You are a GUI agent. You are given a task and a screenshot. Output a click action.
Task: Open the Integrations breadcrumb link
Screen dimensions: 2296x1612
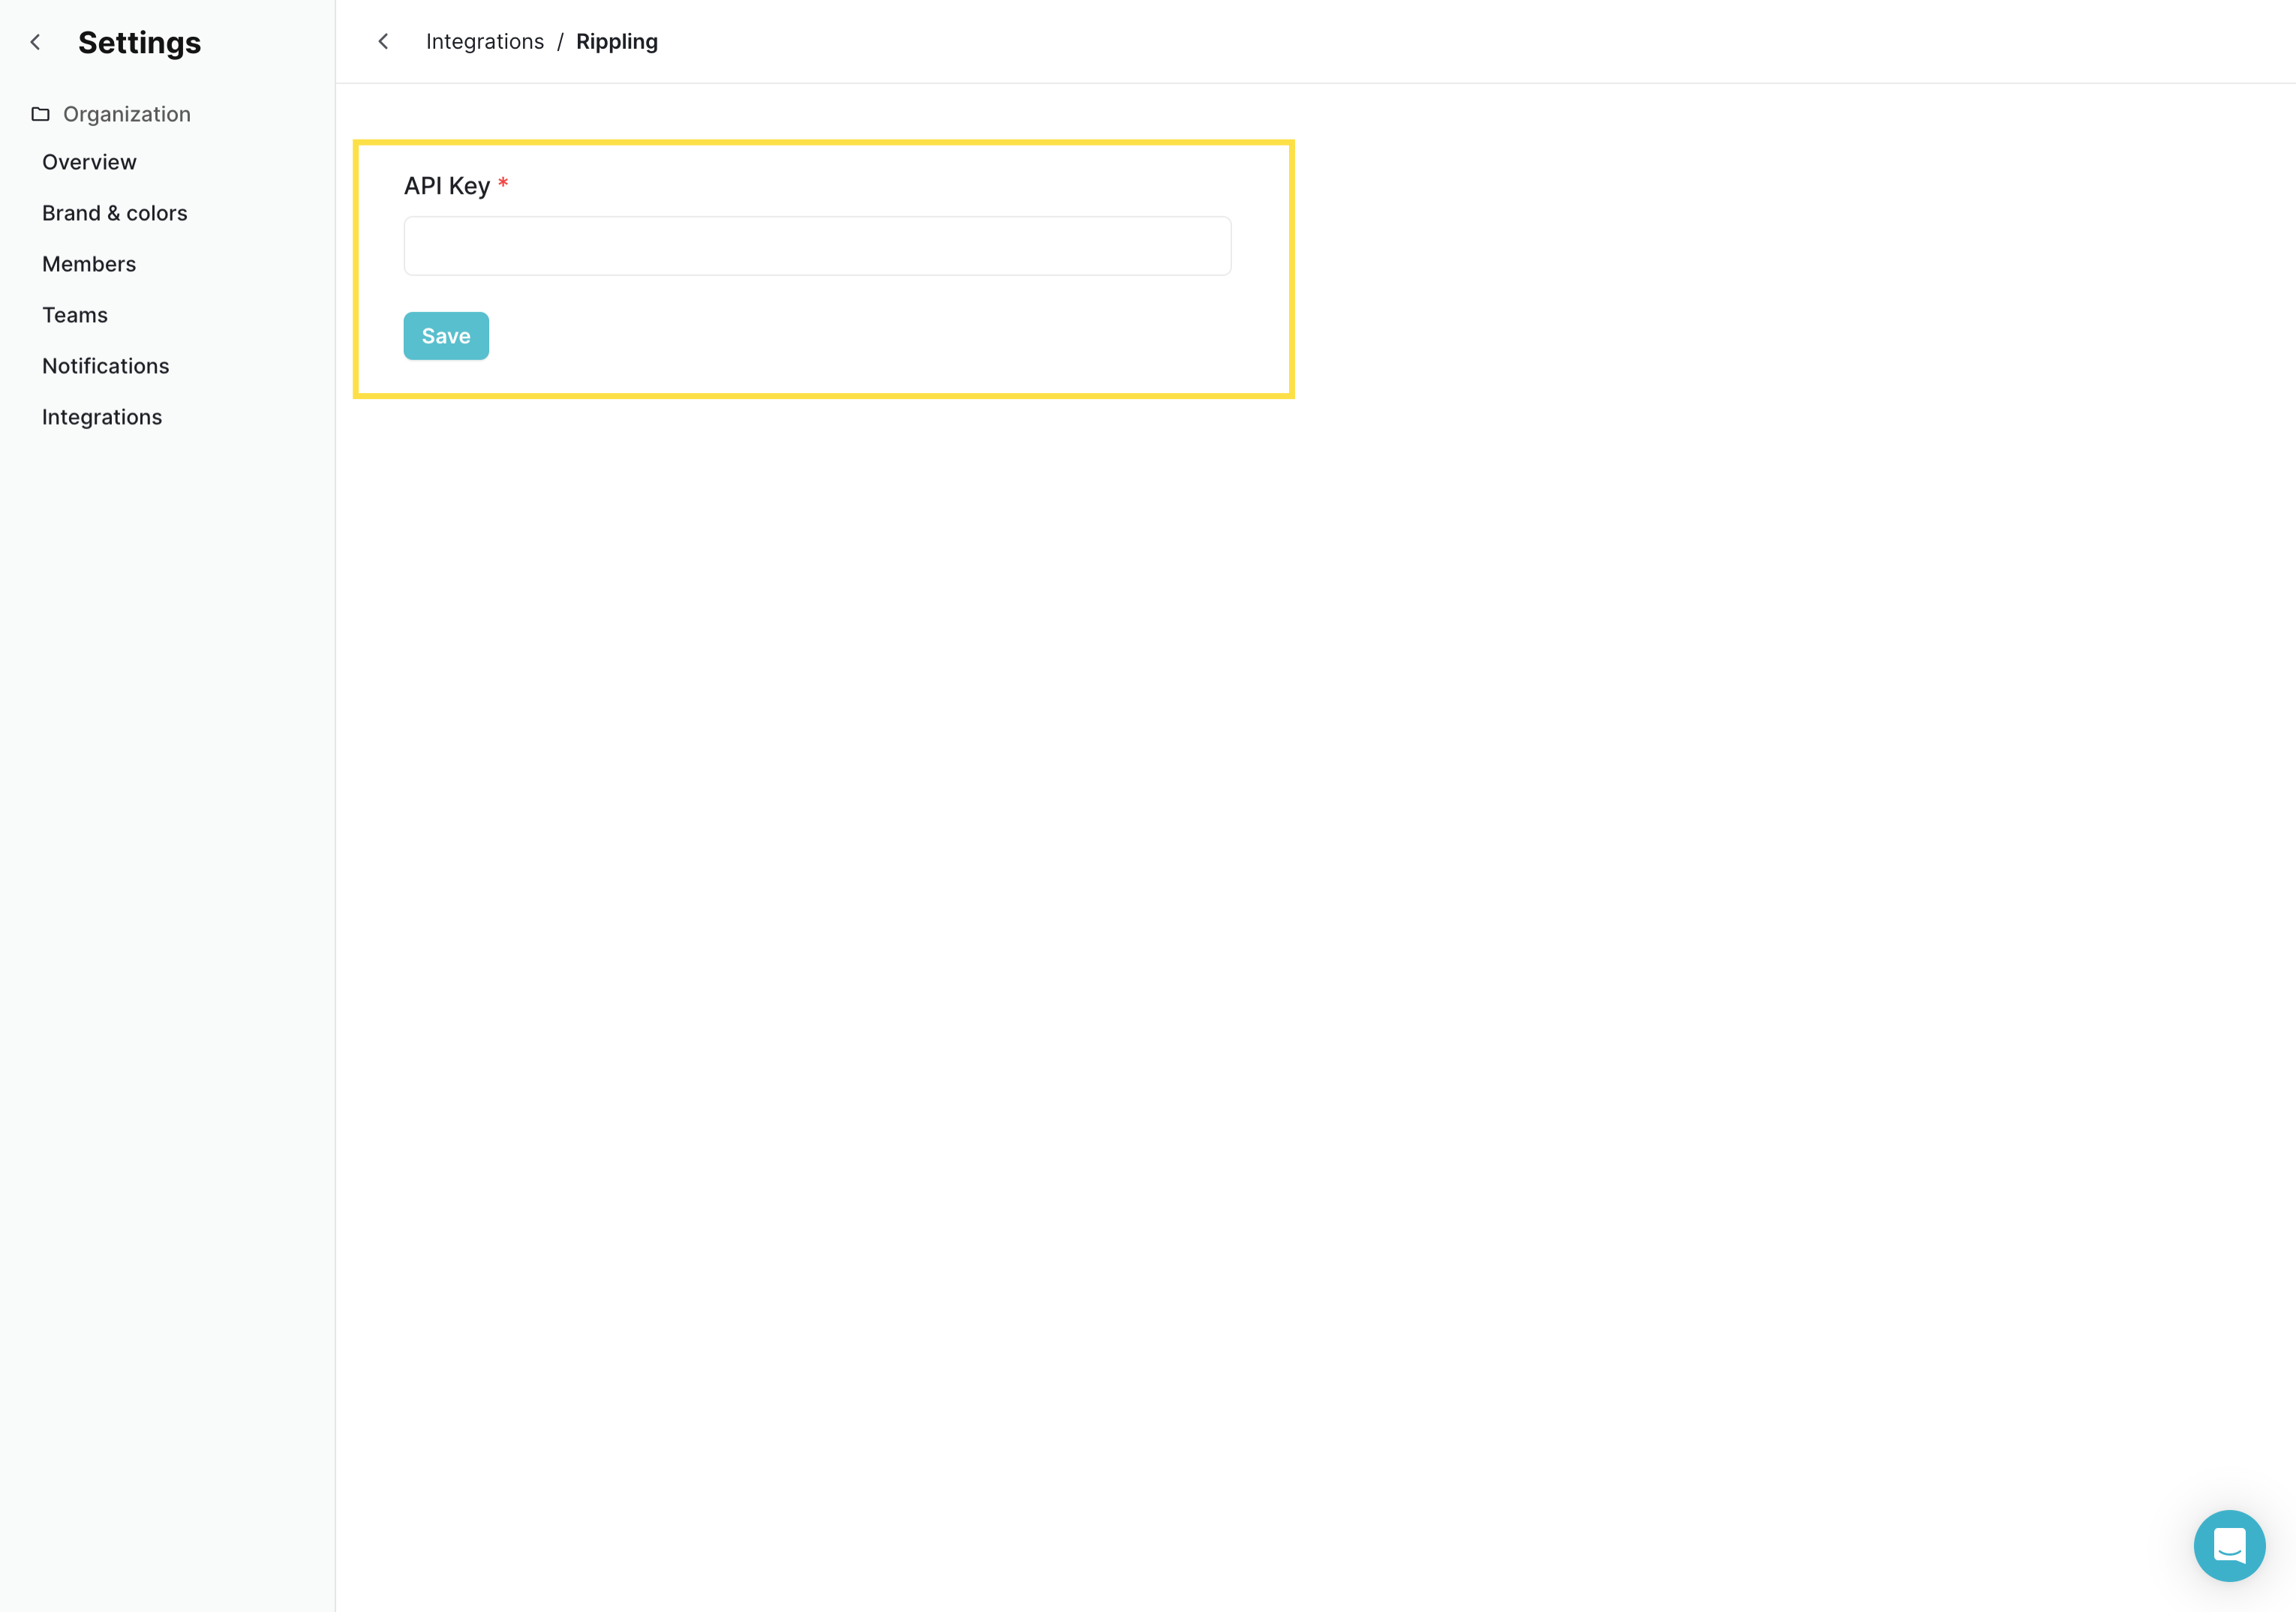click(x=485, y=41)
